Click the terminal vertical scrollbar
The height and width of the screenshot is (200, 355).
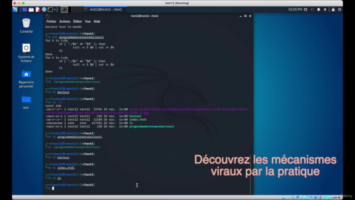(x=250, y=174)
